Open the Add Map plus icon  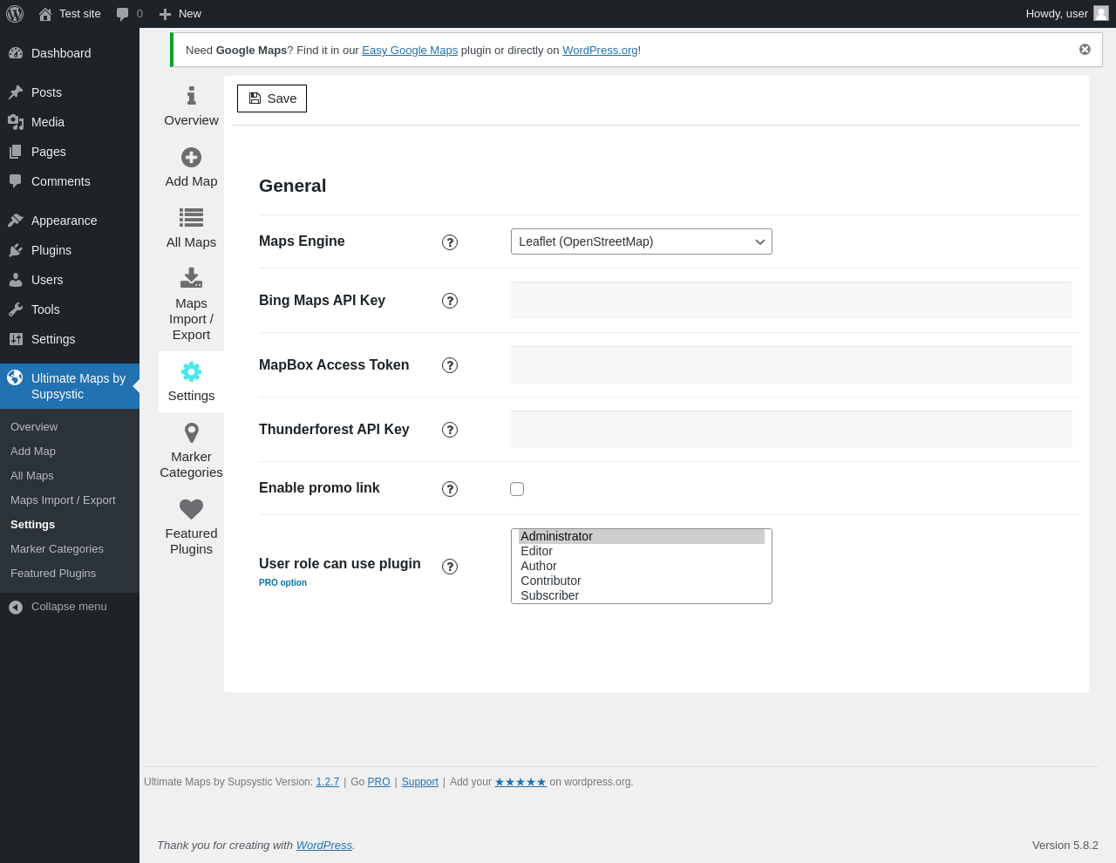click(191, 158)
